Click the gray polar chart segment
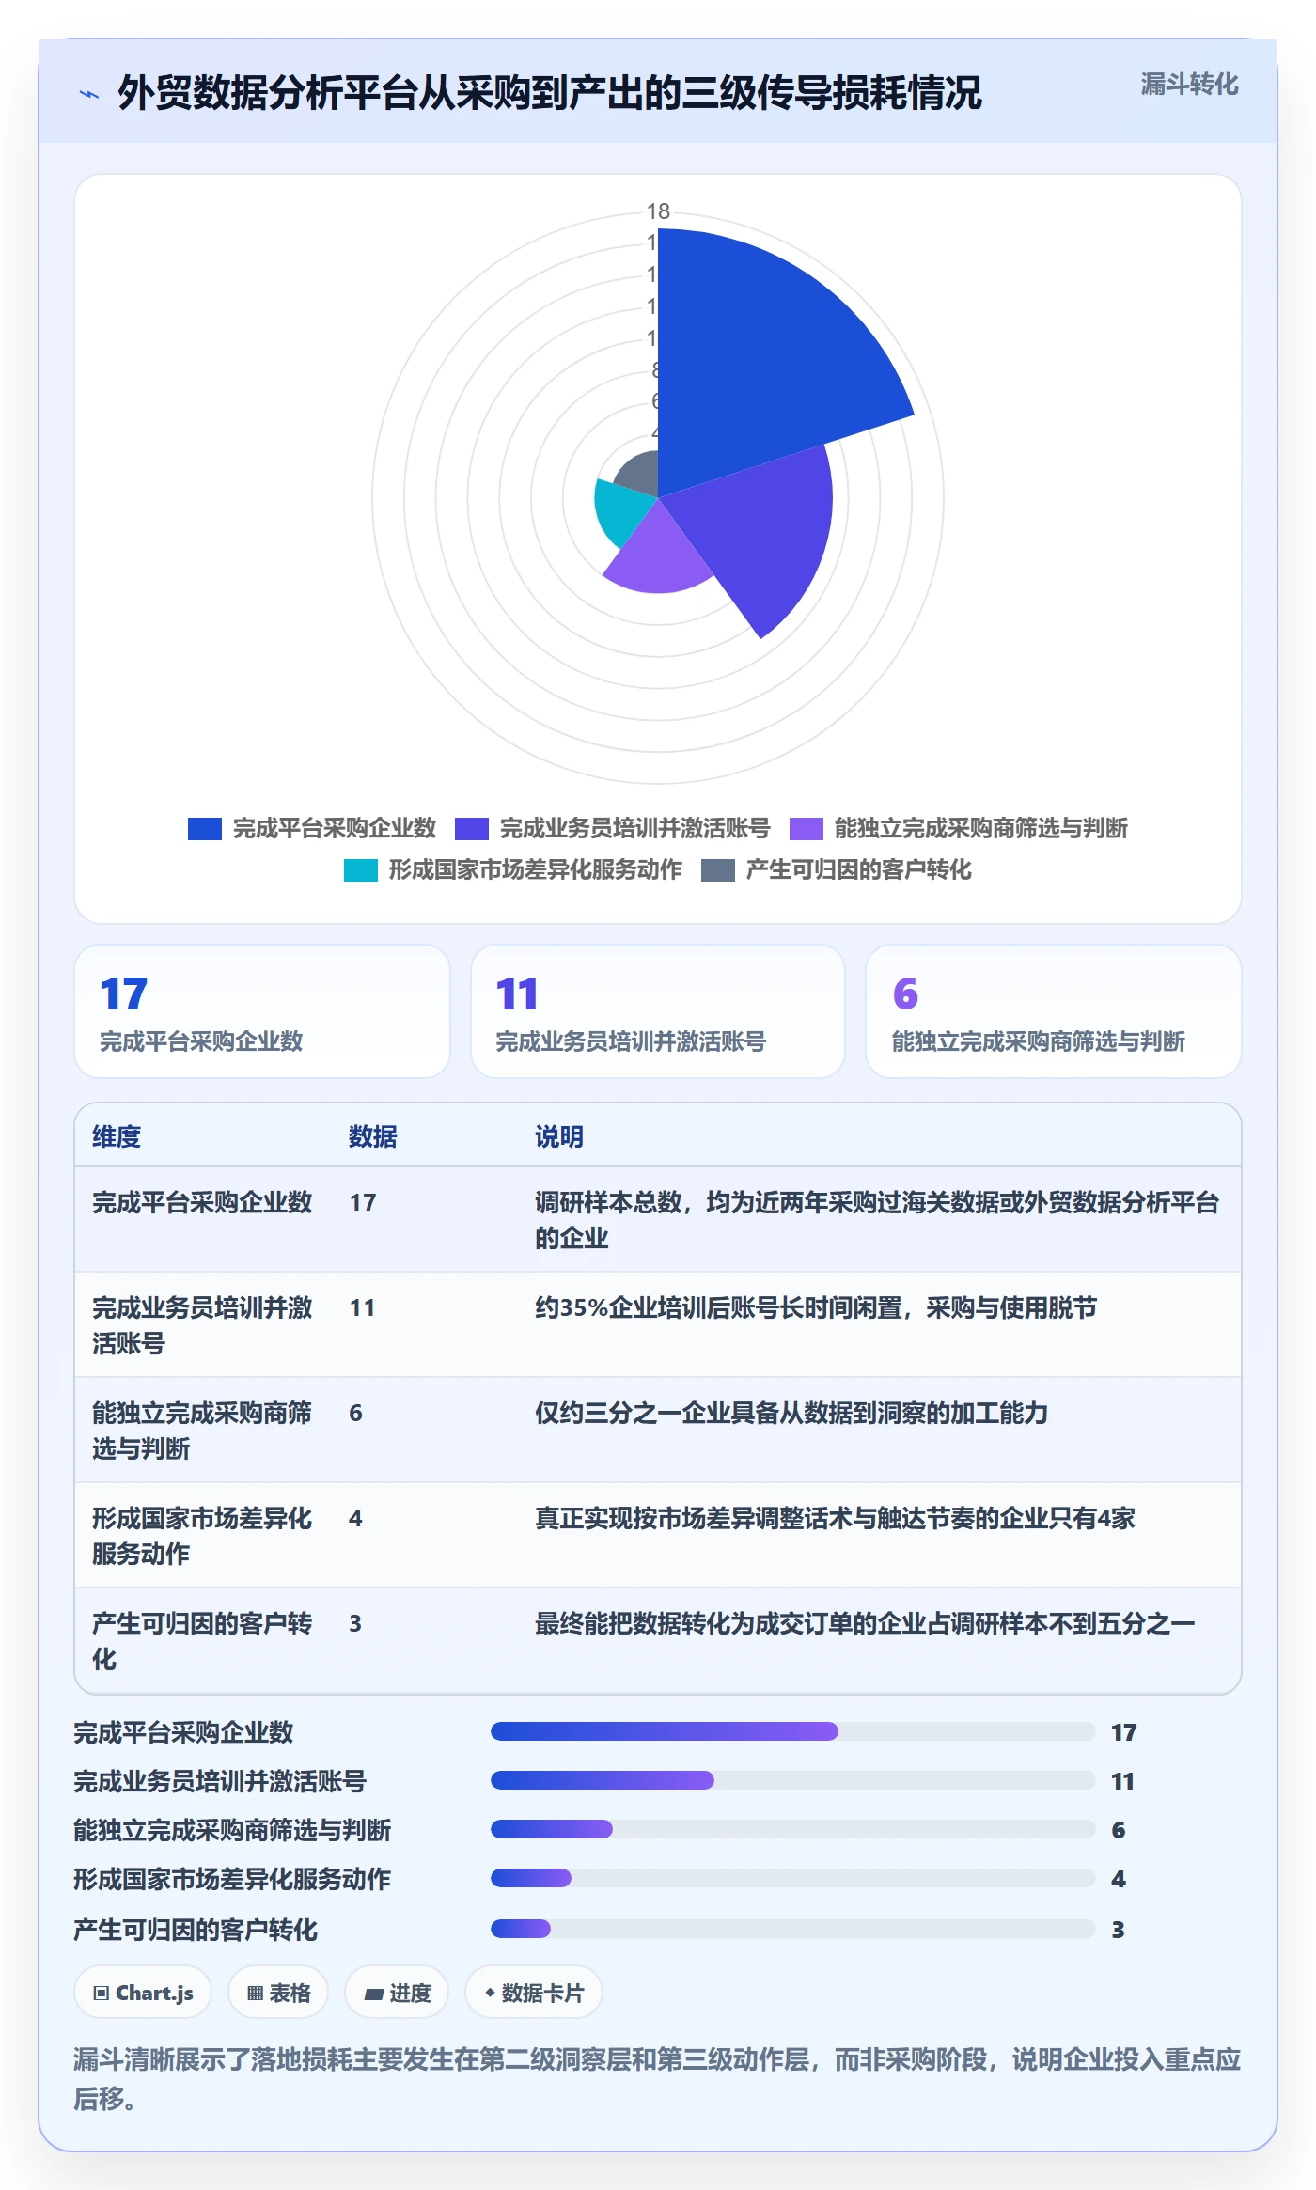 [x=641, y=475]
